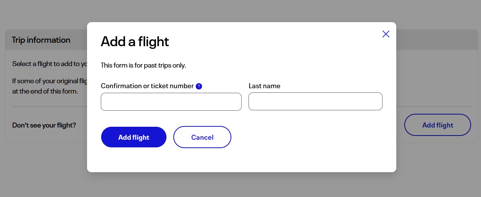Click the "Last name" field label
The height and width of the screenshot is (197, 481).
pyautogui.click(x=265, y=86)
